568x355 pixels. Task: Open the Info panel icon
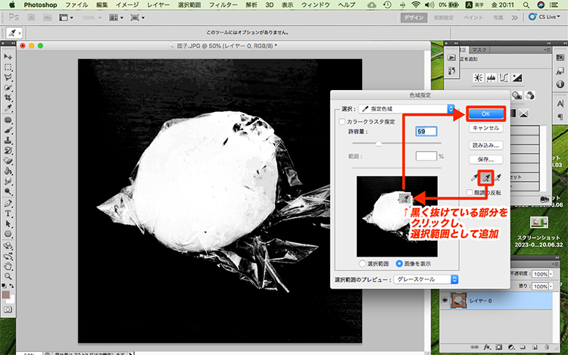pyautogui.click(x=560, y=84)
